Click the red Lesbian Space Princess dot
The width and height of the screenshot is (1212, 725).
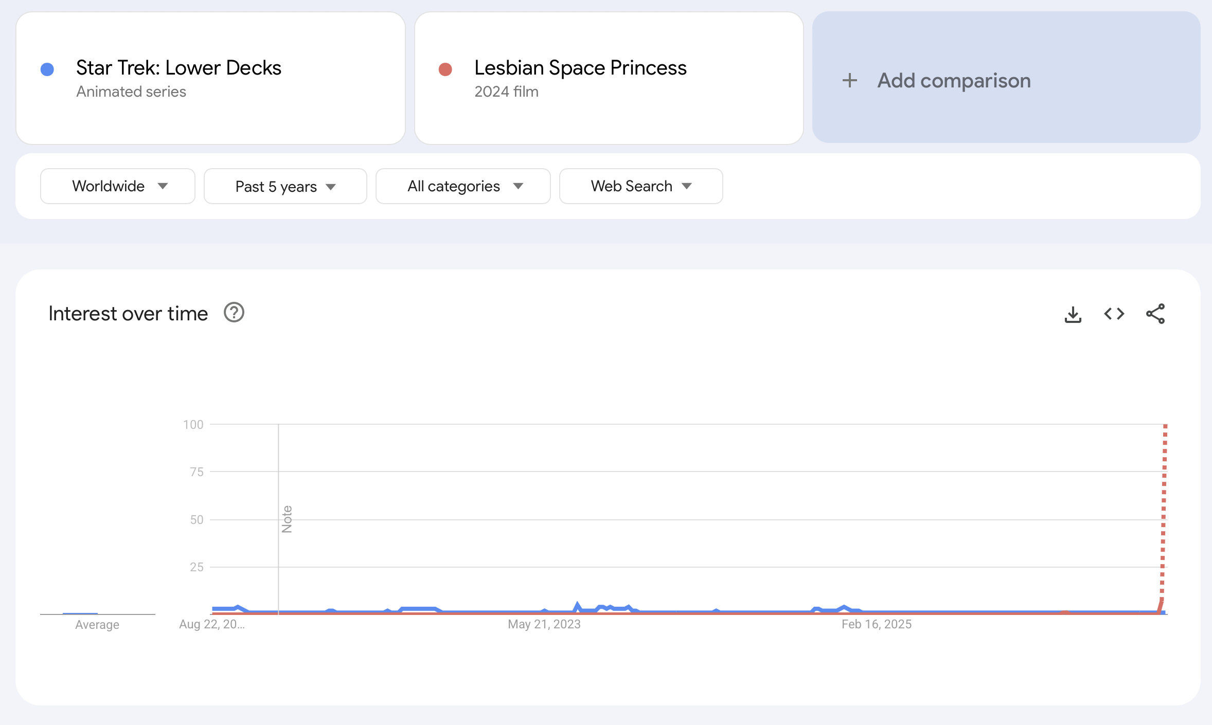point(445,69)
